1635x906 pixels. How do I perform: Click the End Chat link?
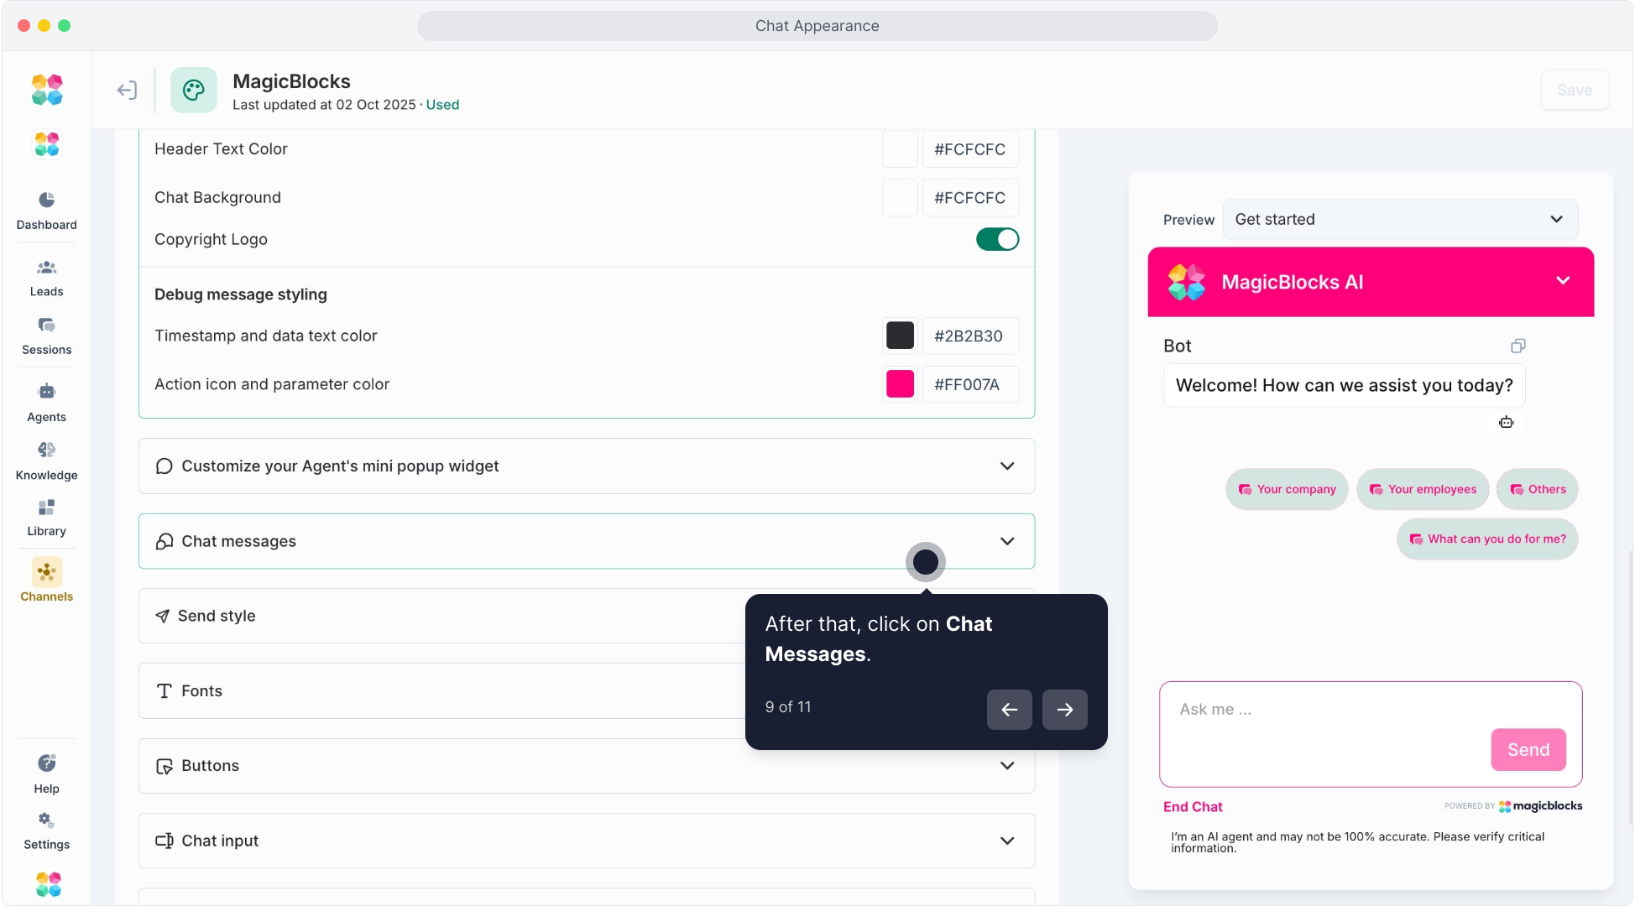click(x=1192, y=807)
